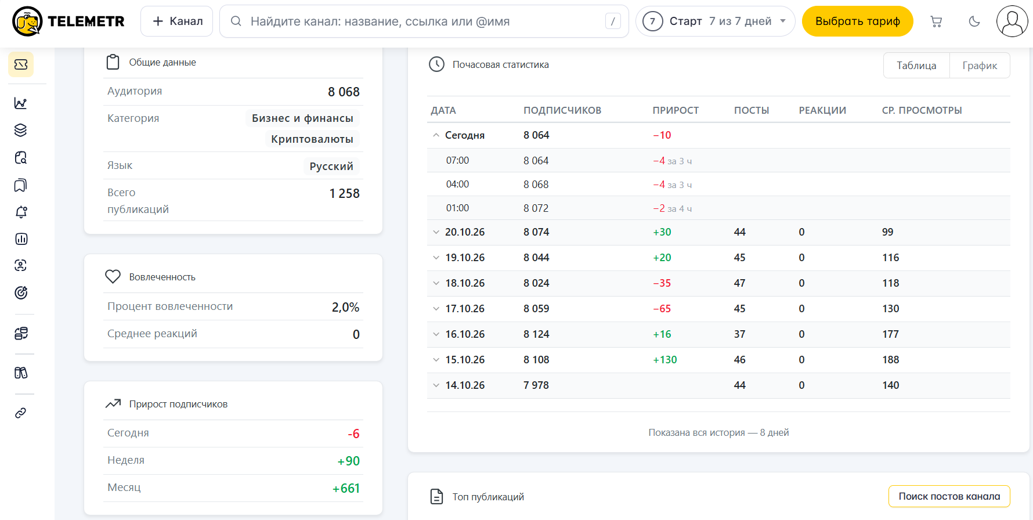Viewport: 1033px width, 520px height.
Task: Toggle dark mode moon icon
Action: (974, 21)
